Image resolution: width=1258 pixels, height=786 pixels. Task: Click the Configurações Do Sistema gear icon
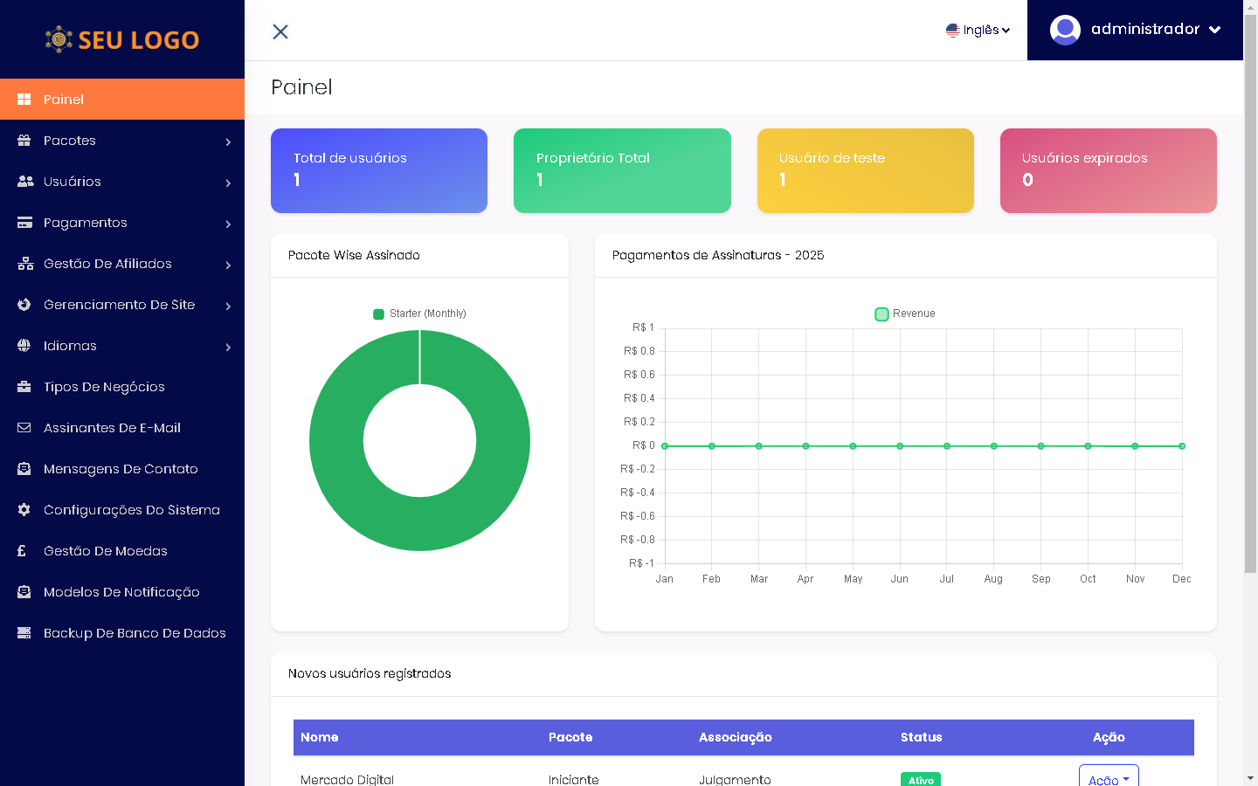click(24, 510)
